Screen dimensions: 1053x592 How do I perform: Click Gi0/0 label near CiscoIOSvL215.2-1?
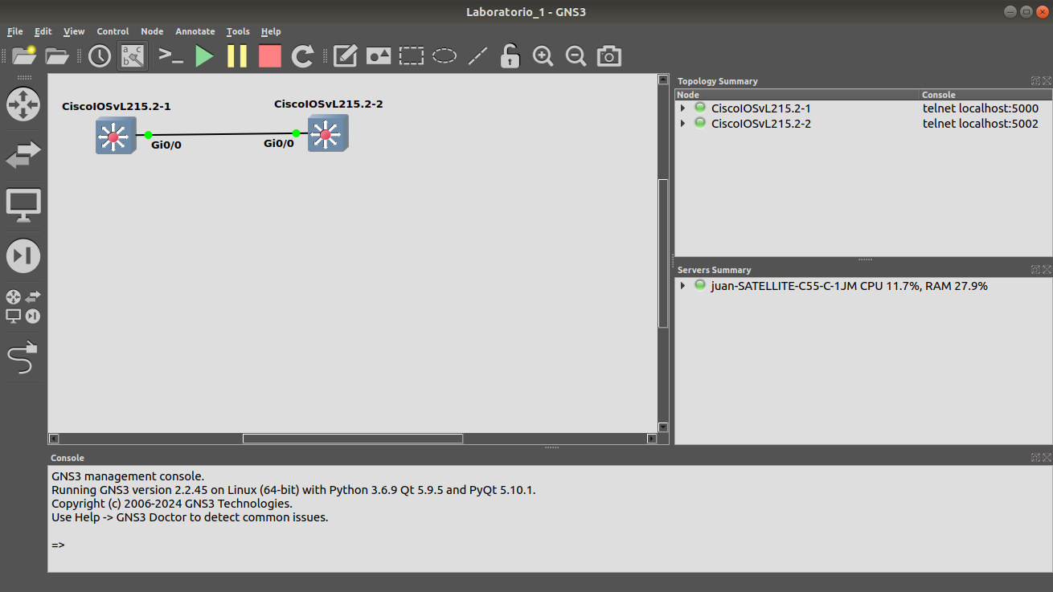[166, 145]
